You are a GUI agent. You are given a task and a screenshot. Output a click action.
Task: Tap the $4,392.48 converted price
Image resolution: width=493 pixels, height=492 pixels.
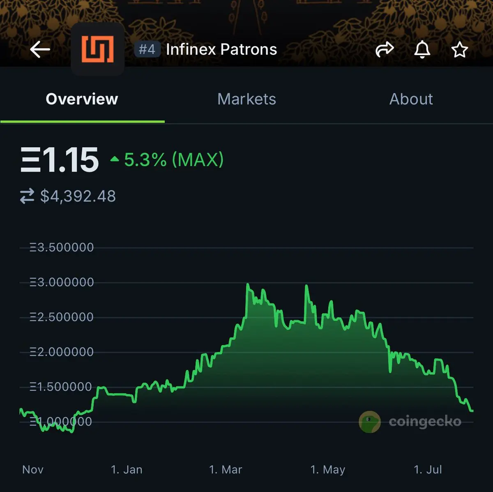78,196
